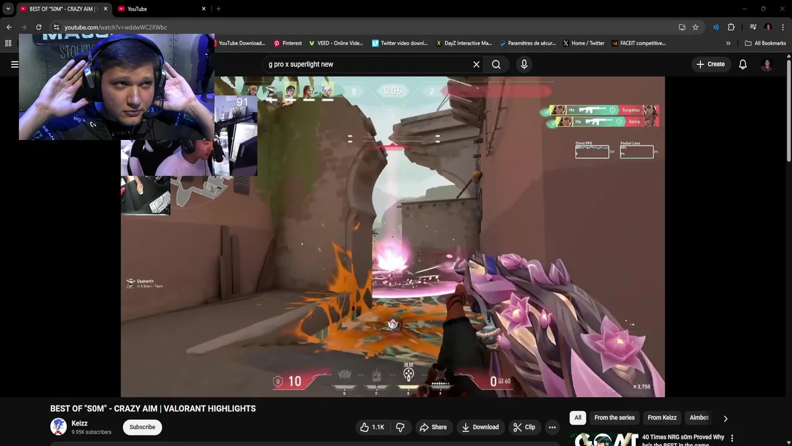
Task: Like the video with 1.1K likes
Action: point(371,427)
